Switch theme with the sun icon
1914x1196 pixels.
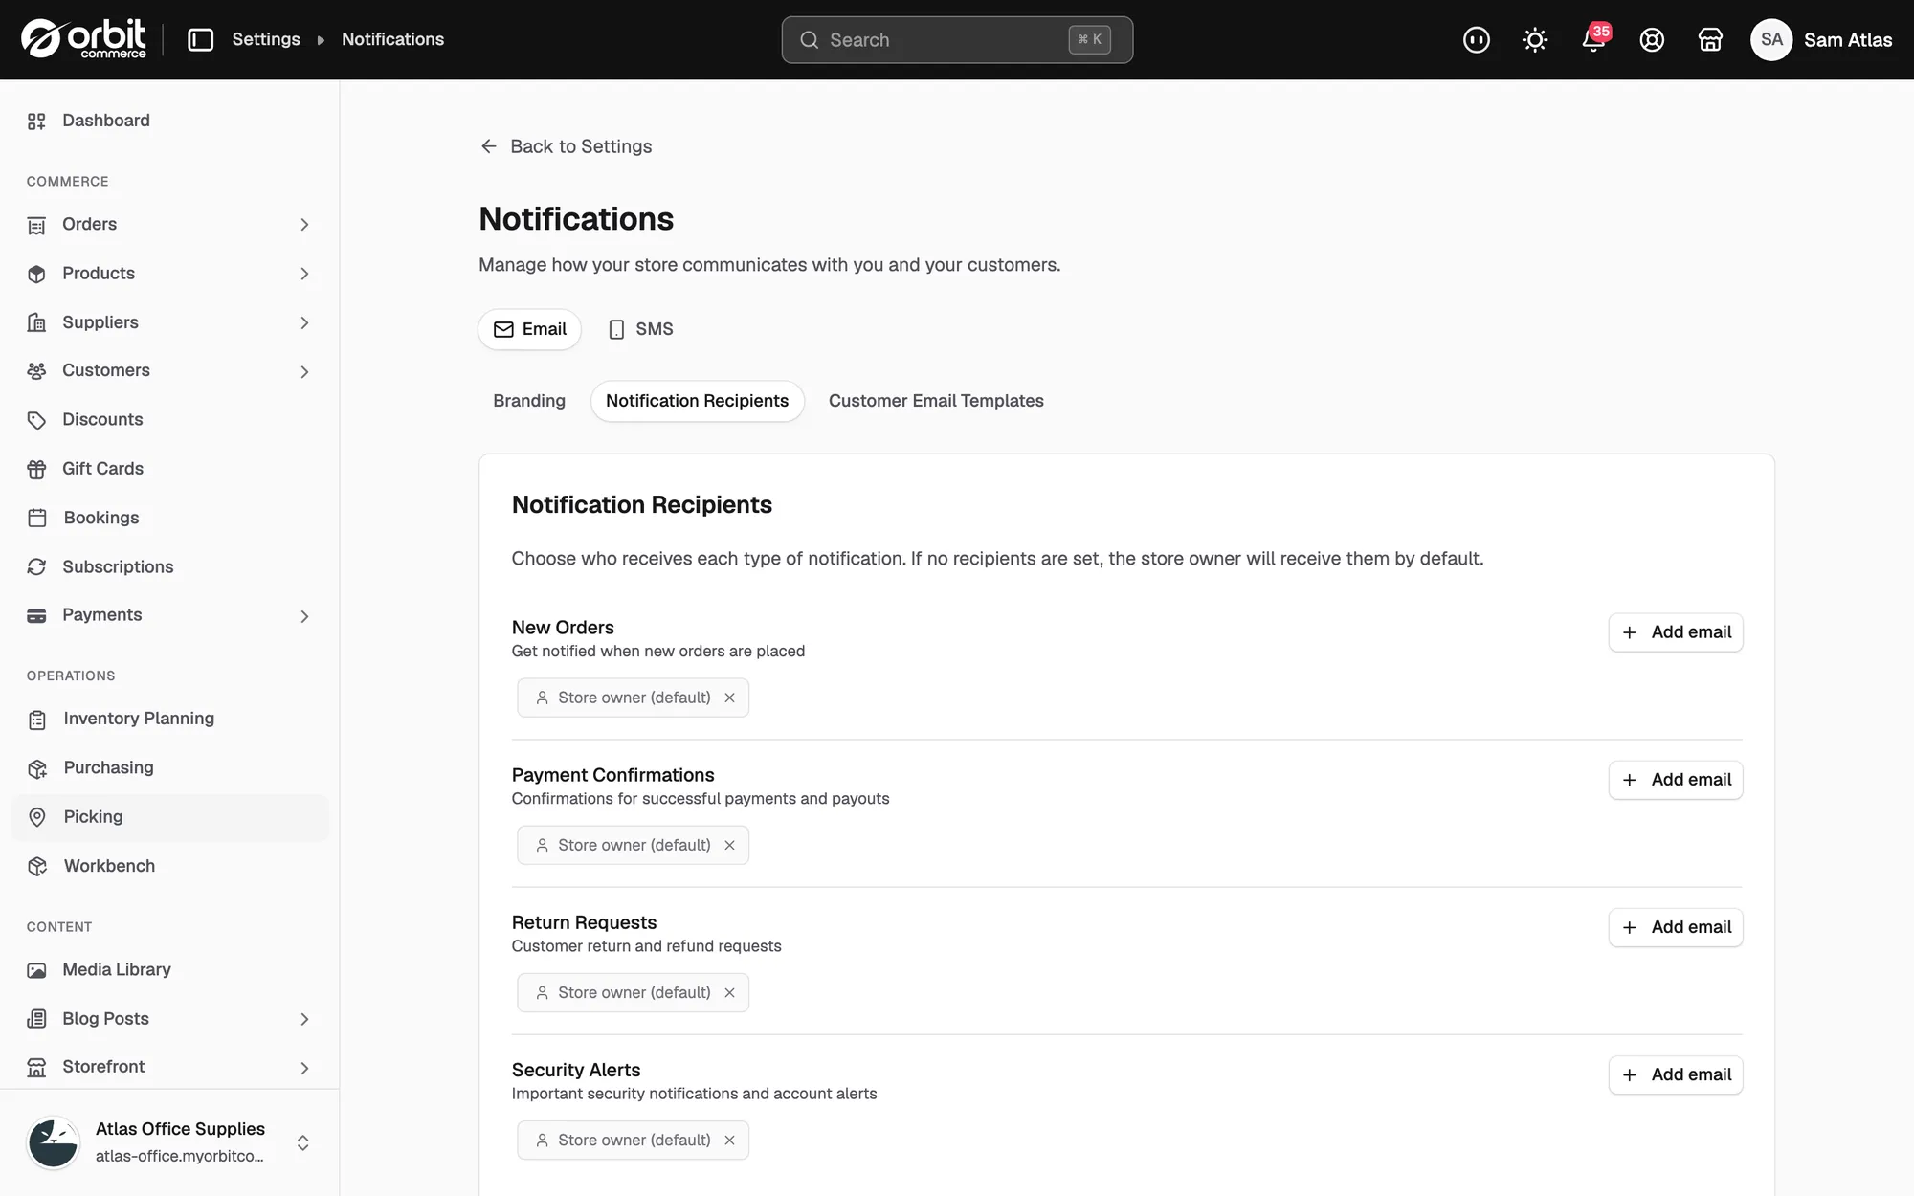pyautogui.click(x=1535, y=39)
